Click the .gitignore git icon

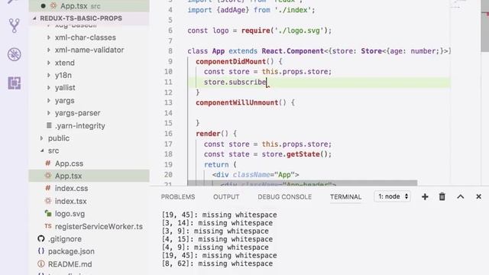40,238
